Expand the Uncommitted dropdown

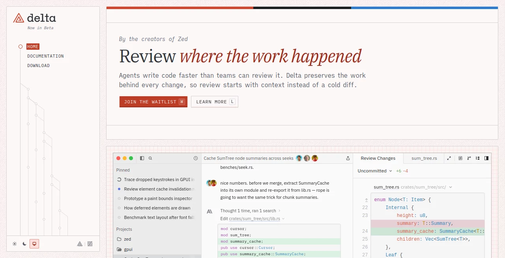click(375, 171)
